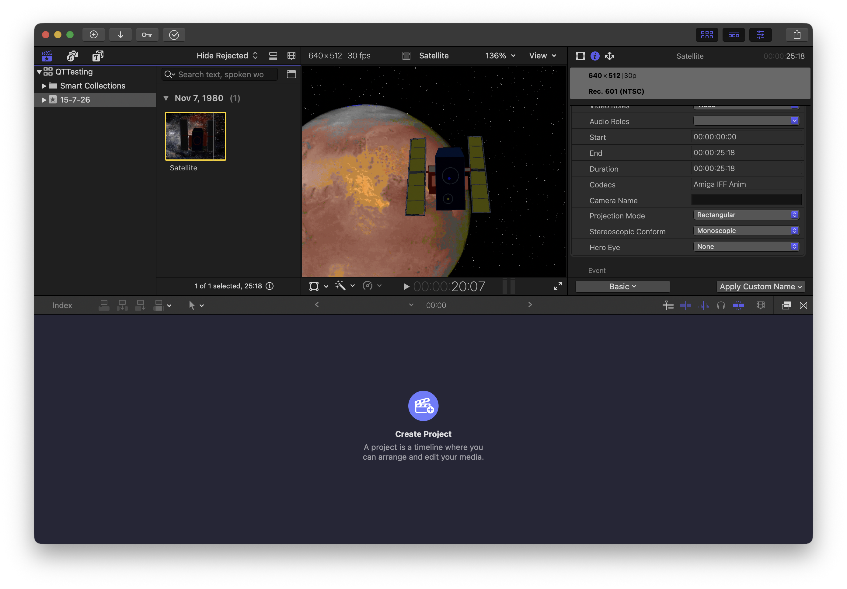
Task: Open the Keyword Editor key icon
Action: tap(147, 35)
